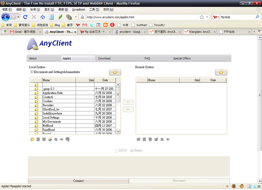Open the Gmail bookmark icon in bookmarks bar
The height and width of the screenshot is (190, 262).
[x=85, y=25]
